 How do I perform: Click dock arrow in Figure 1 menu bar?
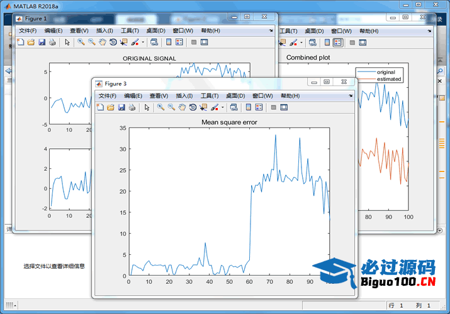271,31
